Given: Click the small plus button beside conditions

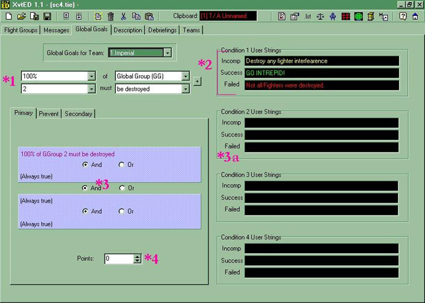Looking at the screenshot, I should (x=197, y=81).
